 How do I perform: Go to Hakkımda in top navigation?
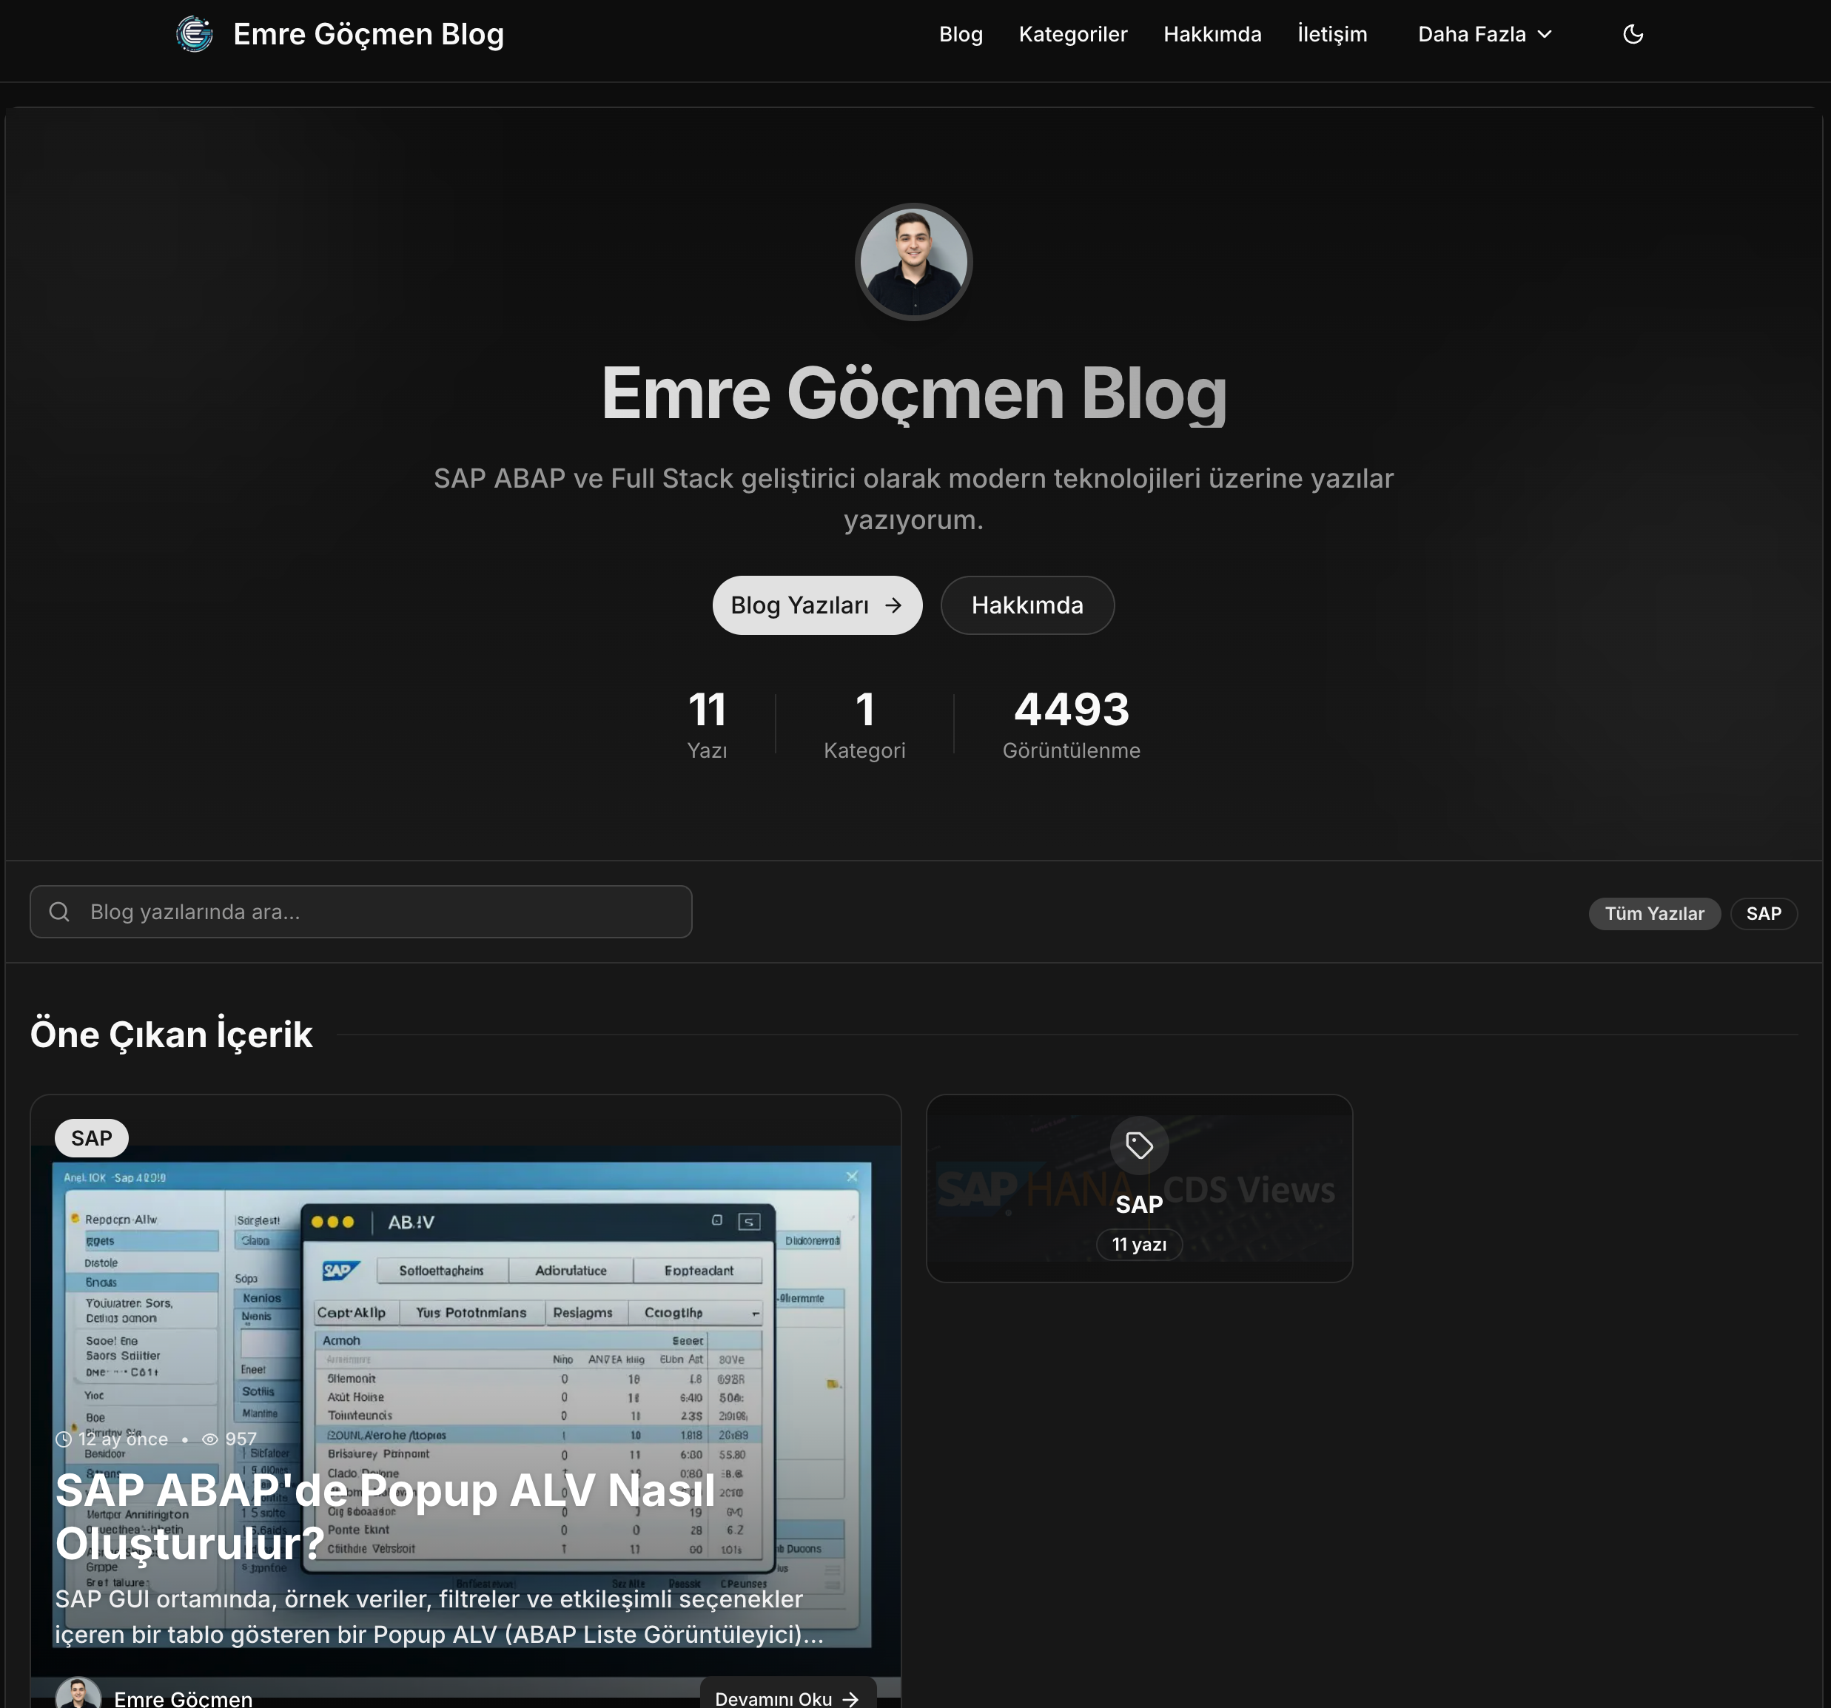1212,34
